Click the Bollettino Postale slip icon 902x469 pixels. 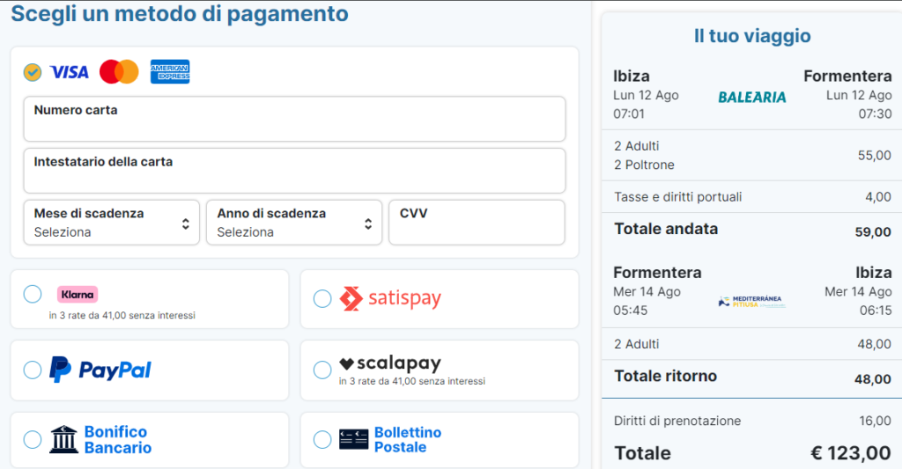(x=353, y=439)
